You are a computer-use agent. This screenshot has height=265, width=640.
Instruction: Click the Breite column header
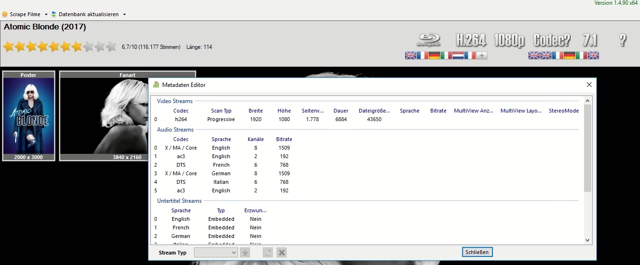pyautogui.click(x=256, y=111)
